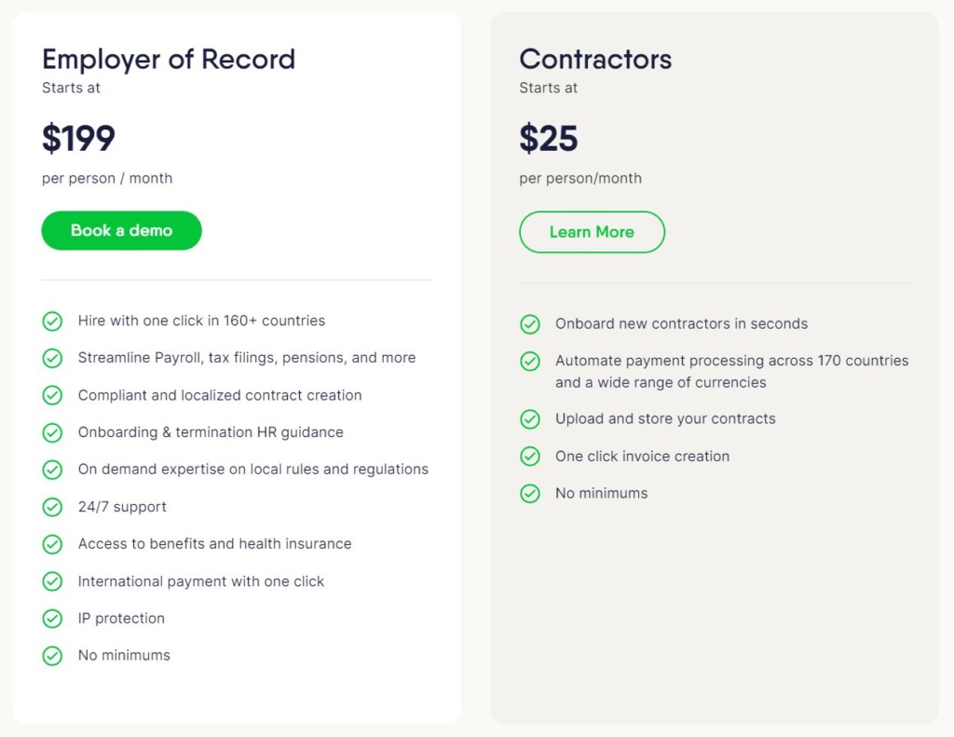Click checkmark next to Automate payment processing

pos(530,362)
